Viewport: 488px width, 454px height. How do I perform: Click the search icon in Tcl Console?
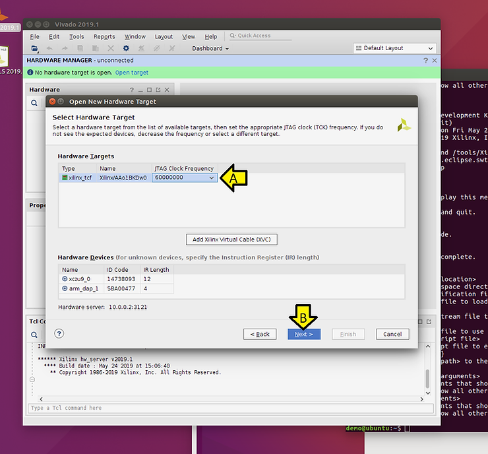[x=34, y=335]
